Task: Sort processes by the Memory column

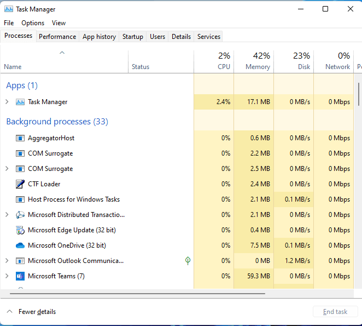Action: click(x=254, y=61)
